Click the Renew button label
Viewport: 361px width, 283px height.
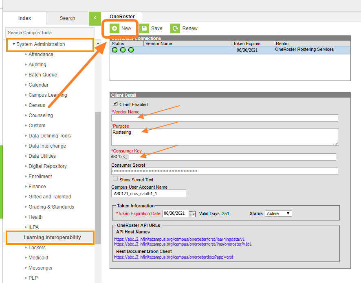pyautogui.click(x=190, y=28)
